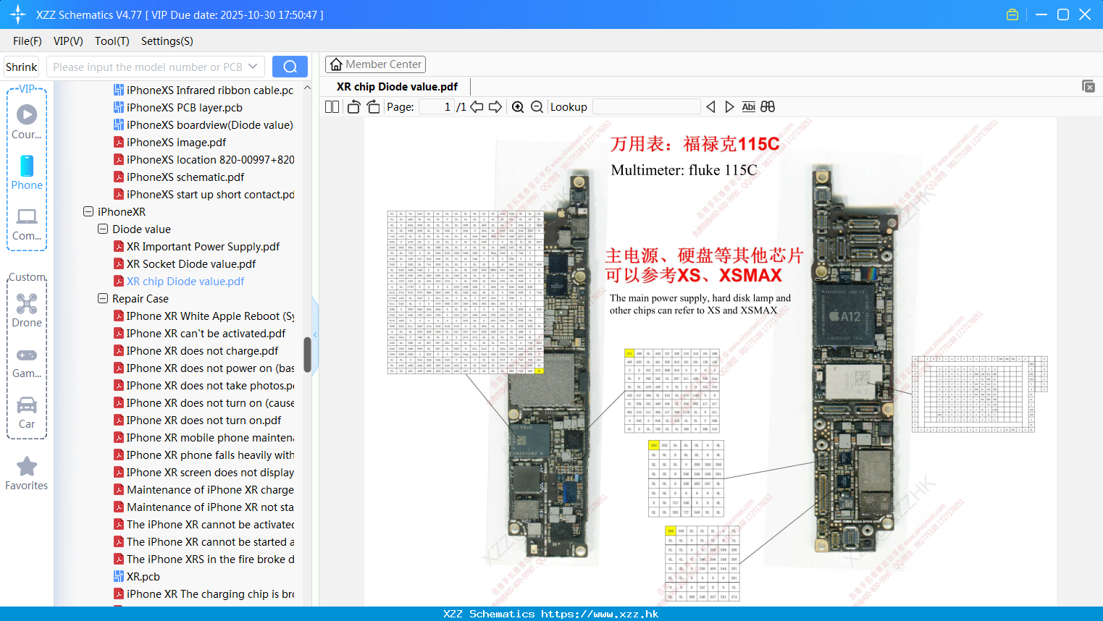Screen dimensions: 1103x621
Task: Click the yellow toolbox icon in title bar
Action: click(x=1012, y=14)
